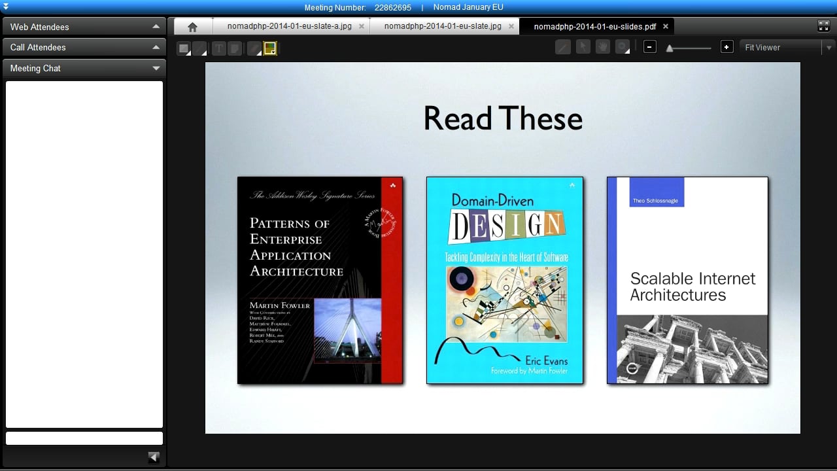
Task: Click the Scalable Internet Architectures book cover
Action: click(x=687, y=280)
